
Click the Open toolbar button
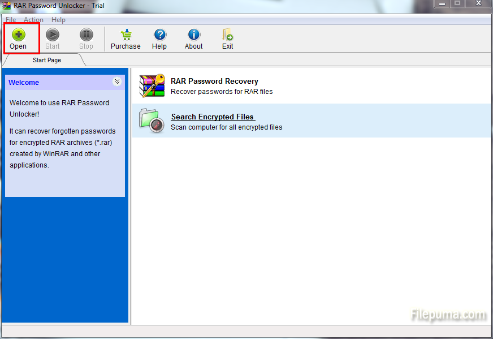(x=18, y=39)
